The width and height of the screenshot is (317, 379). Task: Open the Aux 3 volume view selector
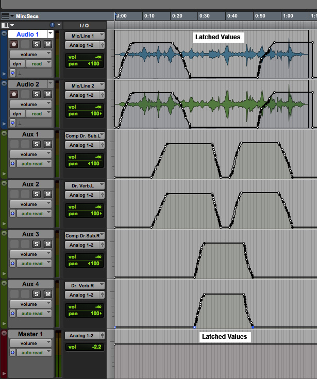point(30,254)
